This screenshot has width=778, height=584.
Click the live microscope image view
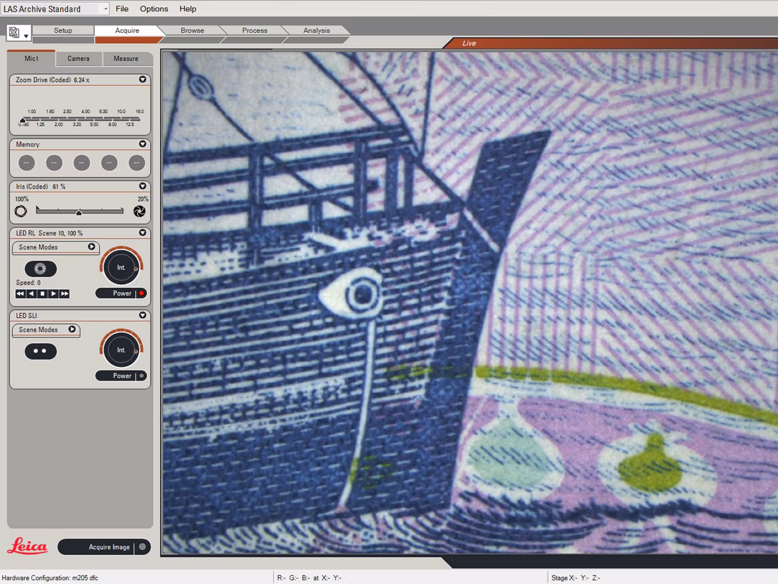(x=470, y=302)
